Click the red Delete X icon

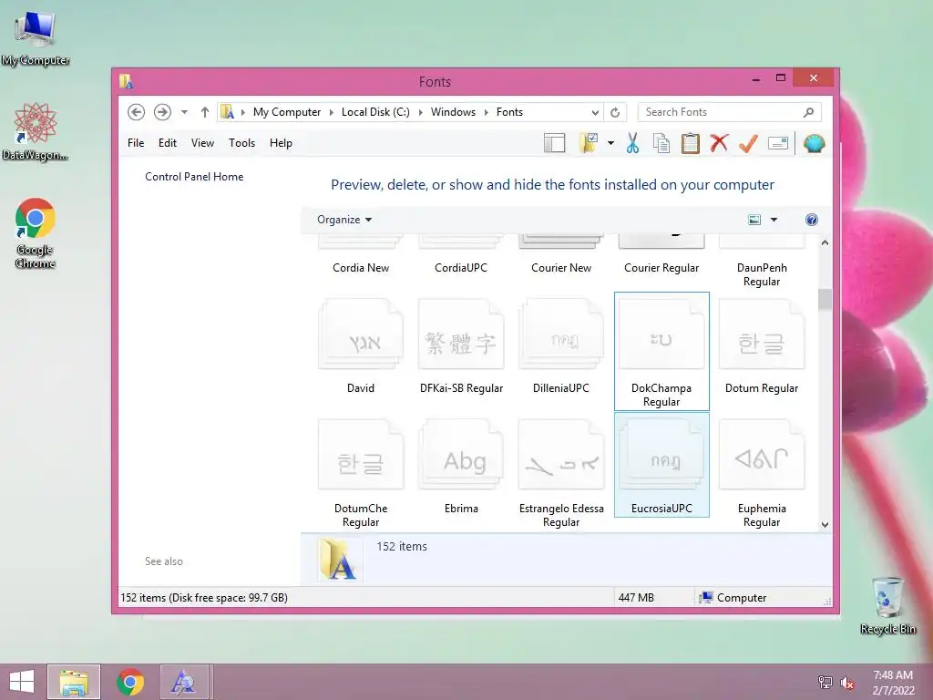[x=720, y=143]
